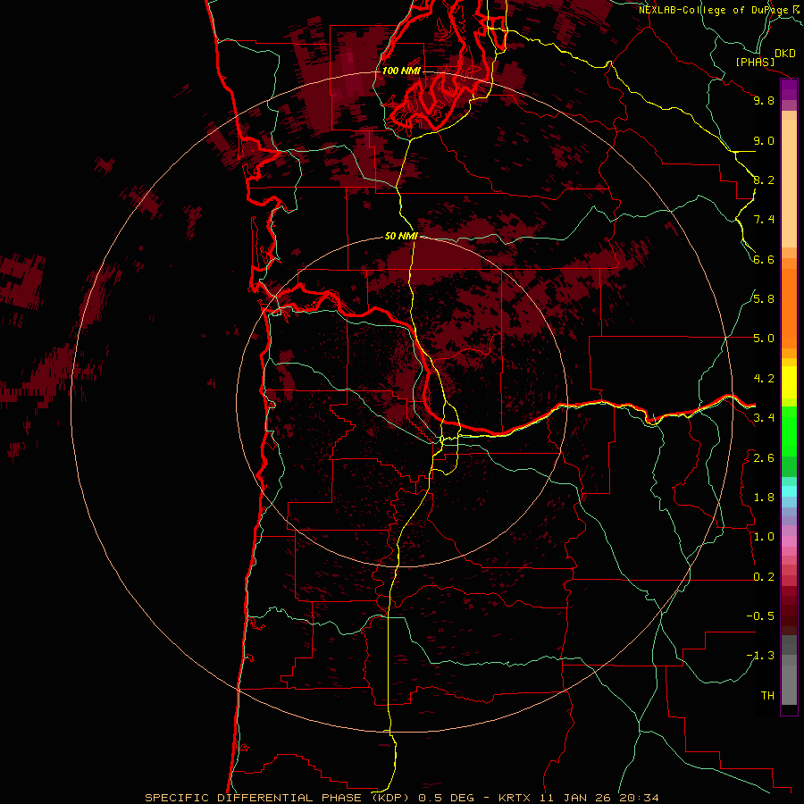The width and height of the screenshot is (804, 804).
Task: Click the 0.2 value on the color scale
Action: point(764,577)
